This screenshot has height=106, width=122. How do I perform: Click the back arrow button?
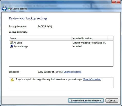click(x=4, y=8)
